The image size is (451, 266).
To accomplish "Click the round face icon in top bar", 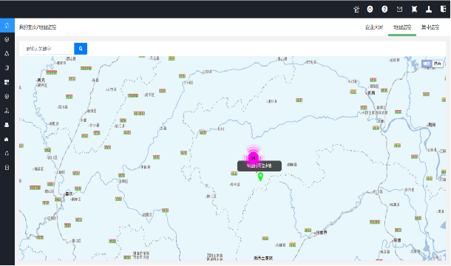I will tap(370, 9).
